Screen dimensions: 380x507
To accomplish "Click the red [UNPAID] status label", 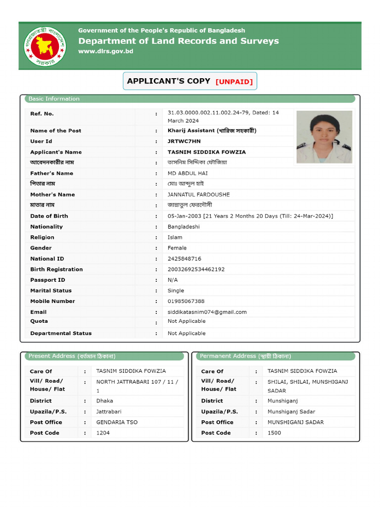I will click(234, 82).
